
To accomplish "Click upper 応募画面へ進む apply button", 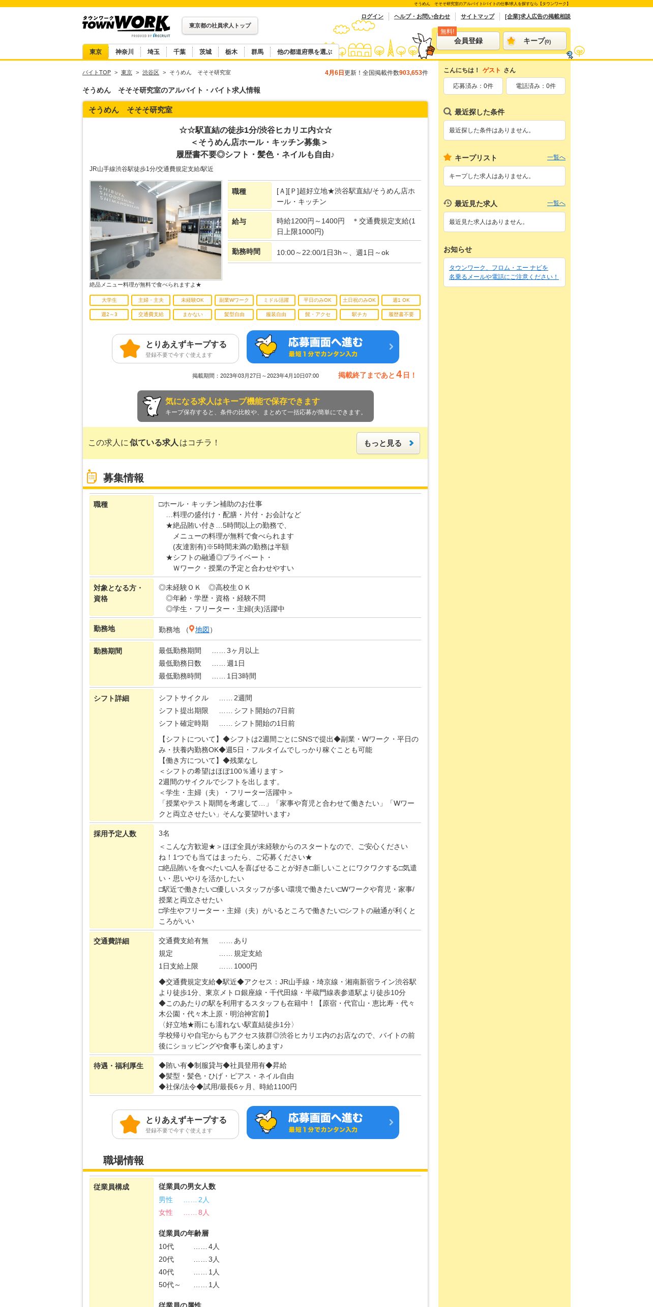I will click(x=323, y=347).
